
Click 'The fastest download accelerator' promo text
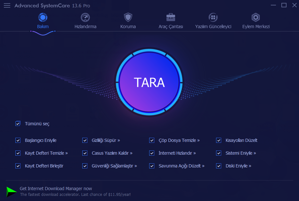[75, 195]
